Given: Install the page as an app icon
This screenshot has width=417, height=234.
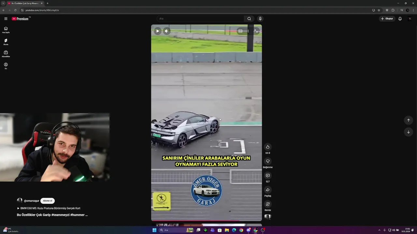Looking at the screenshot, I should pos(374,10).
